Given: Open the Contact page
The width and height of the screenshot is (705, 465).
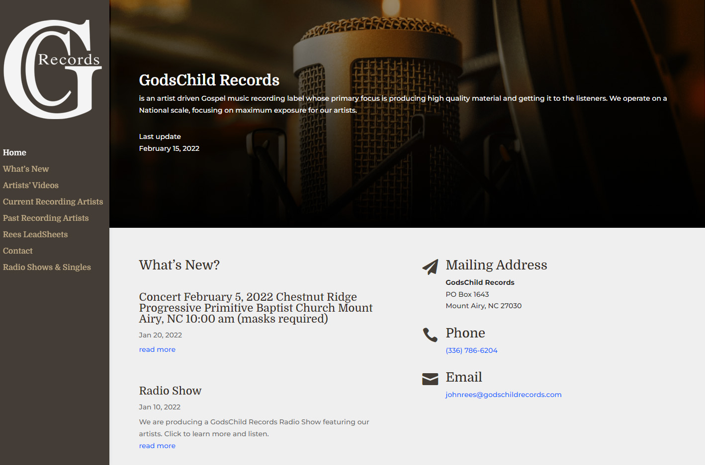Looking at the screenshot, I should [18, 251].
